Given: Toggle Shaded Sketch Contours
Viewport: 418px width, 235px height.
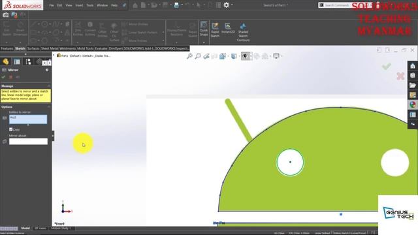Looking at the screenshot, I should click(x=243, y=32).
